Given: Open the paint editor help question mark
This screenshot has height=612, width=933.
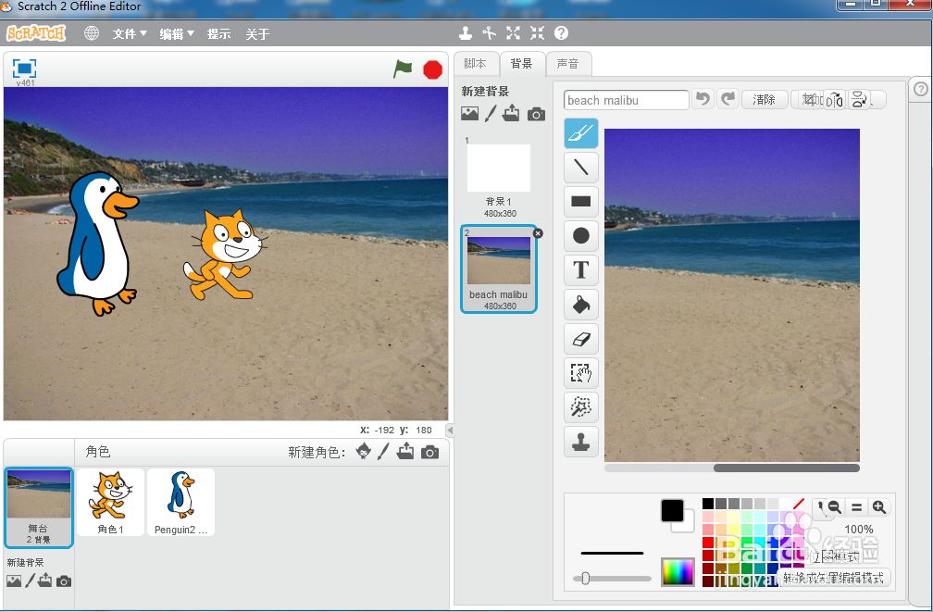Looking at the screenshot, I should (920, 89).
